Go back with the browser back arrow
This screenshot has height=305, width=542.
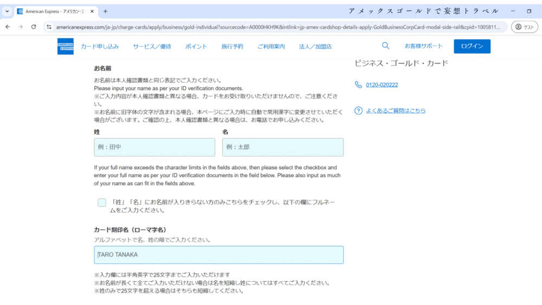coord(8,27)
